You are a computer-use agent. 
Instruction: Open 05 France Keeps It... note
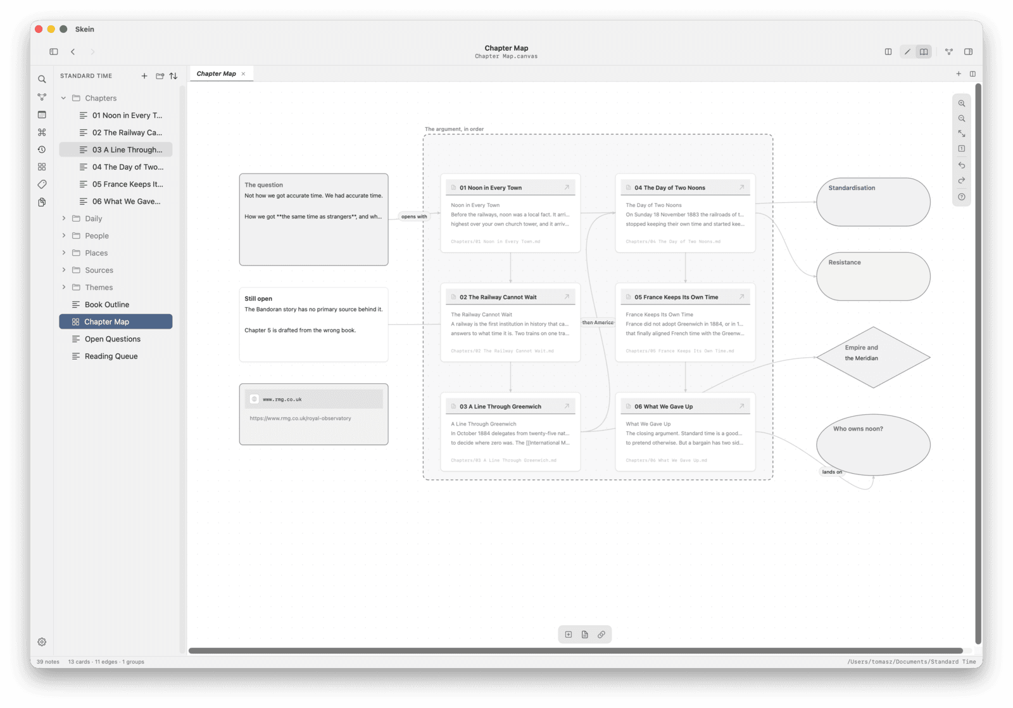(116, 184)
